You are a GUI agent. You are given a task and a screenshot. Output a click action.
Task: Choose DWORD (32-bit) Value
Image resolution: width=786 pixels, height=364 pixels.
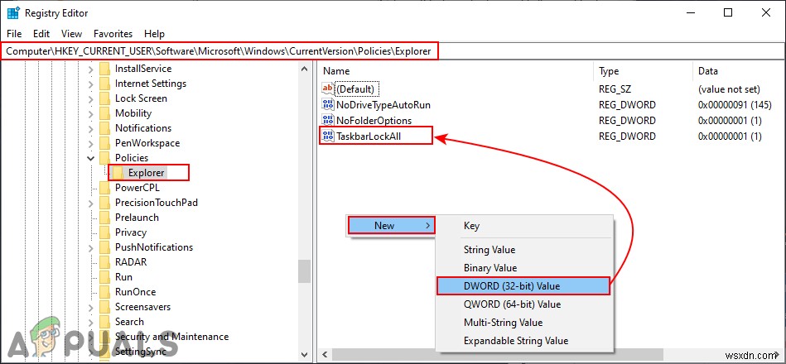click(523, 286)
